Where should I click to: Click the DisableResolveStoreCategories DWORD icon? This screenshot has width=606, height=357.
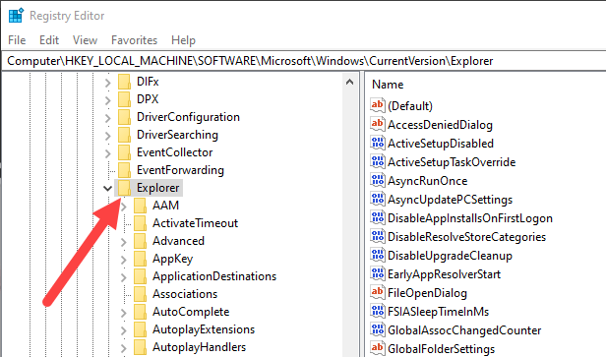pos(377,236)
